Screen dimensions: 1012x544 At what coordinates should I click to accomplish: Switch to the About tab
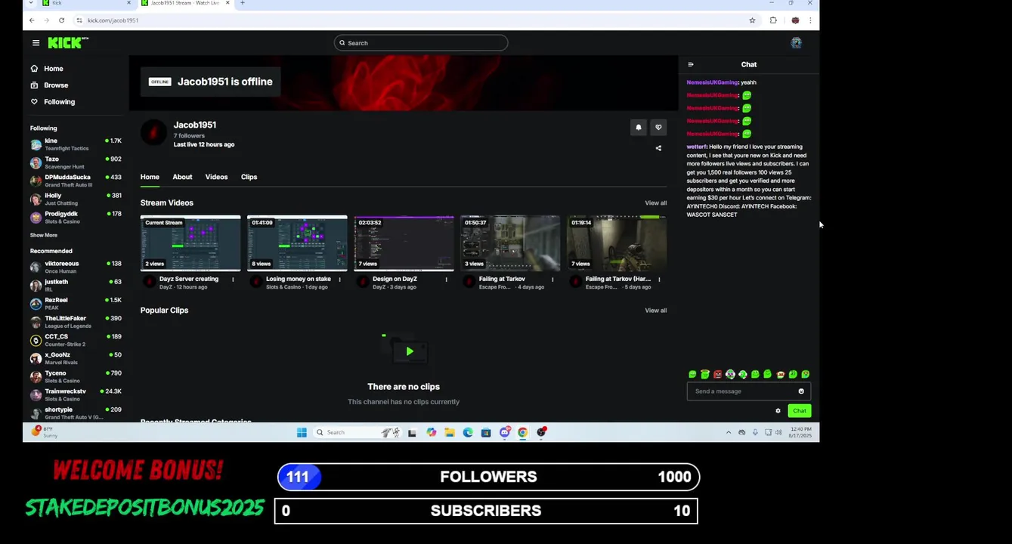[182, 177]
